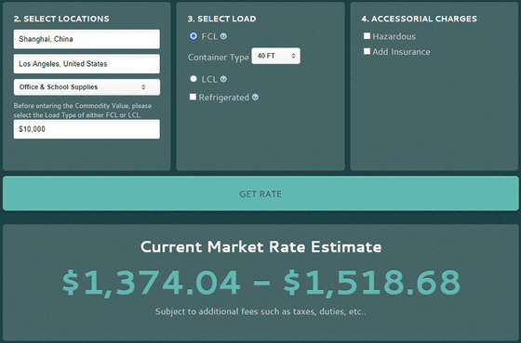Open the FCL help info icon
The width and height of the screenshot is (521, 343).
(x=223, y=36)
